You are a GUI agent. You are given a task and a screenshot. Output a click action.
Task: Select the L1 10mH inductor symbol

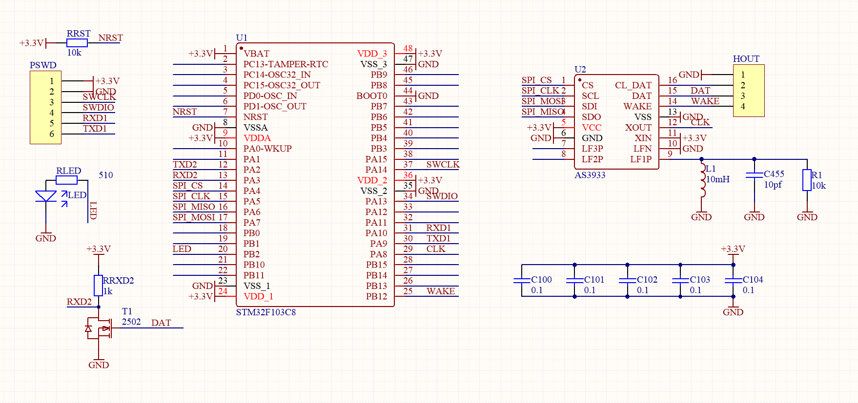(702, 180)
